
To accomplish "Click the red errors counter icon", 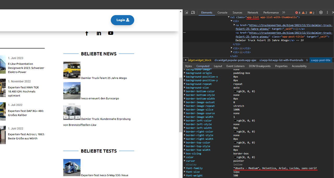I will [x=298, y=12].
